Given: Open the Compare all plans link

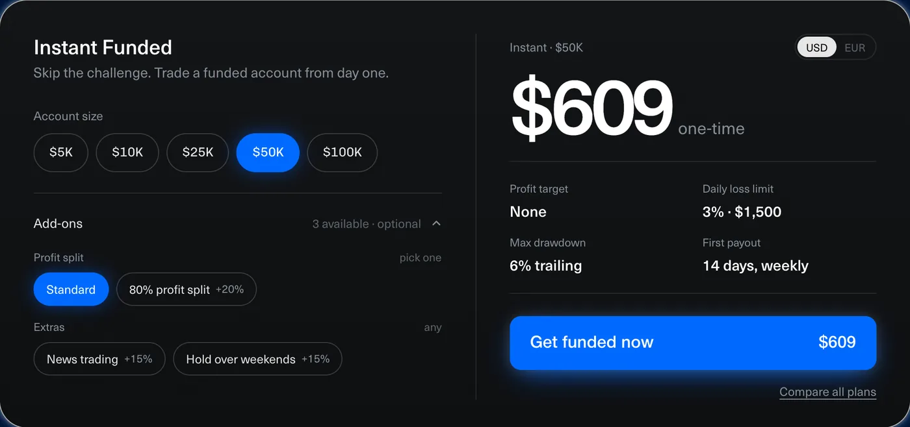Looking at the screenshot, I should pyautogui.click(x=827, y=392).
